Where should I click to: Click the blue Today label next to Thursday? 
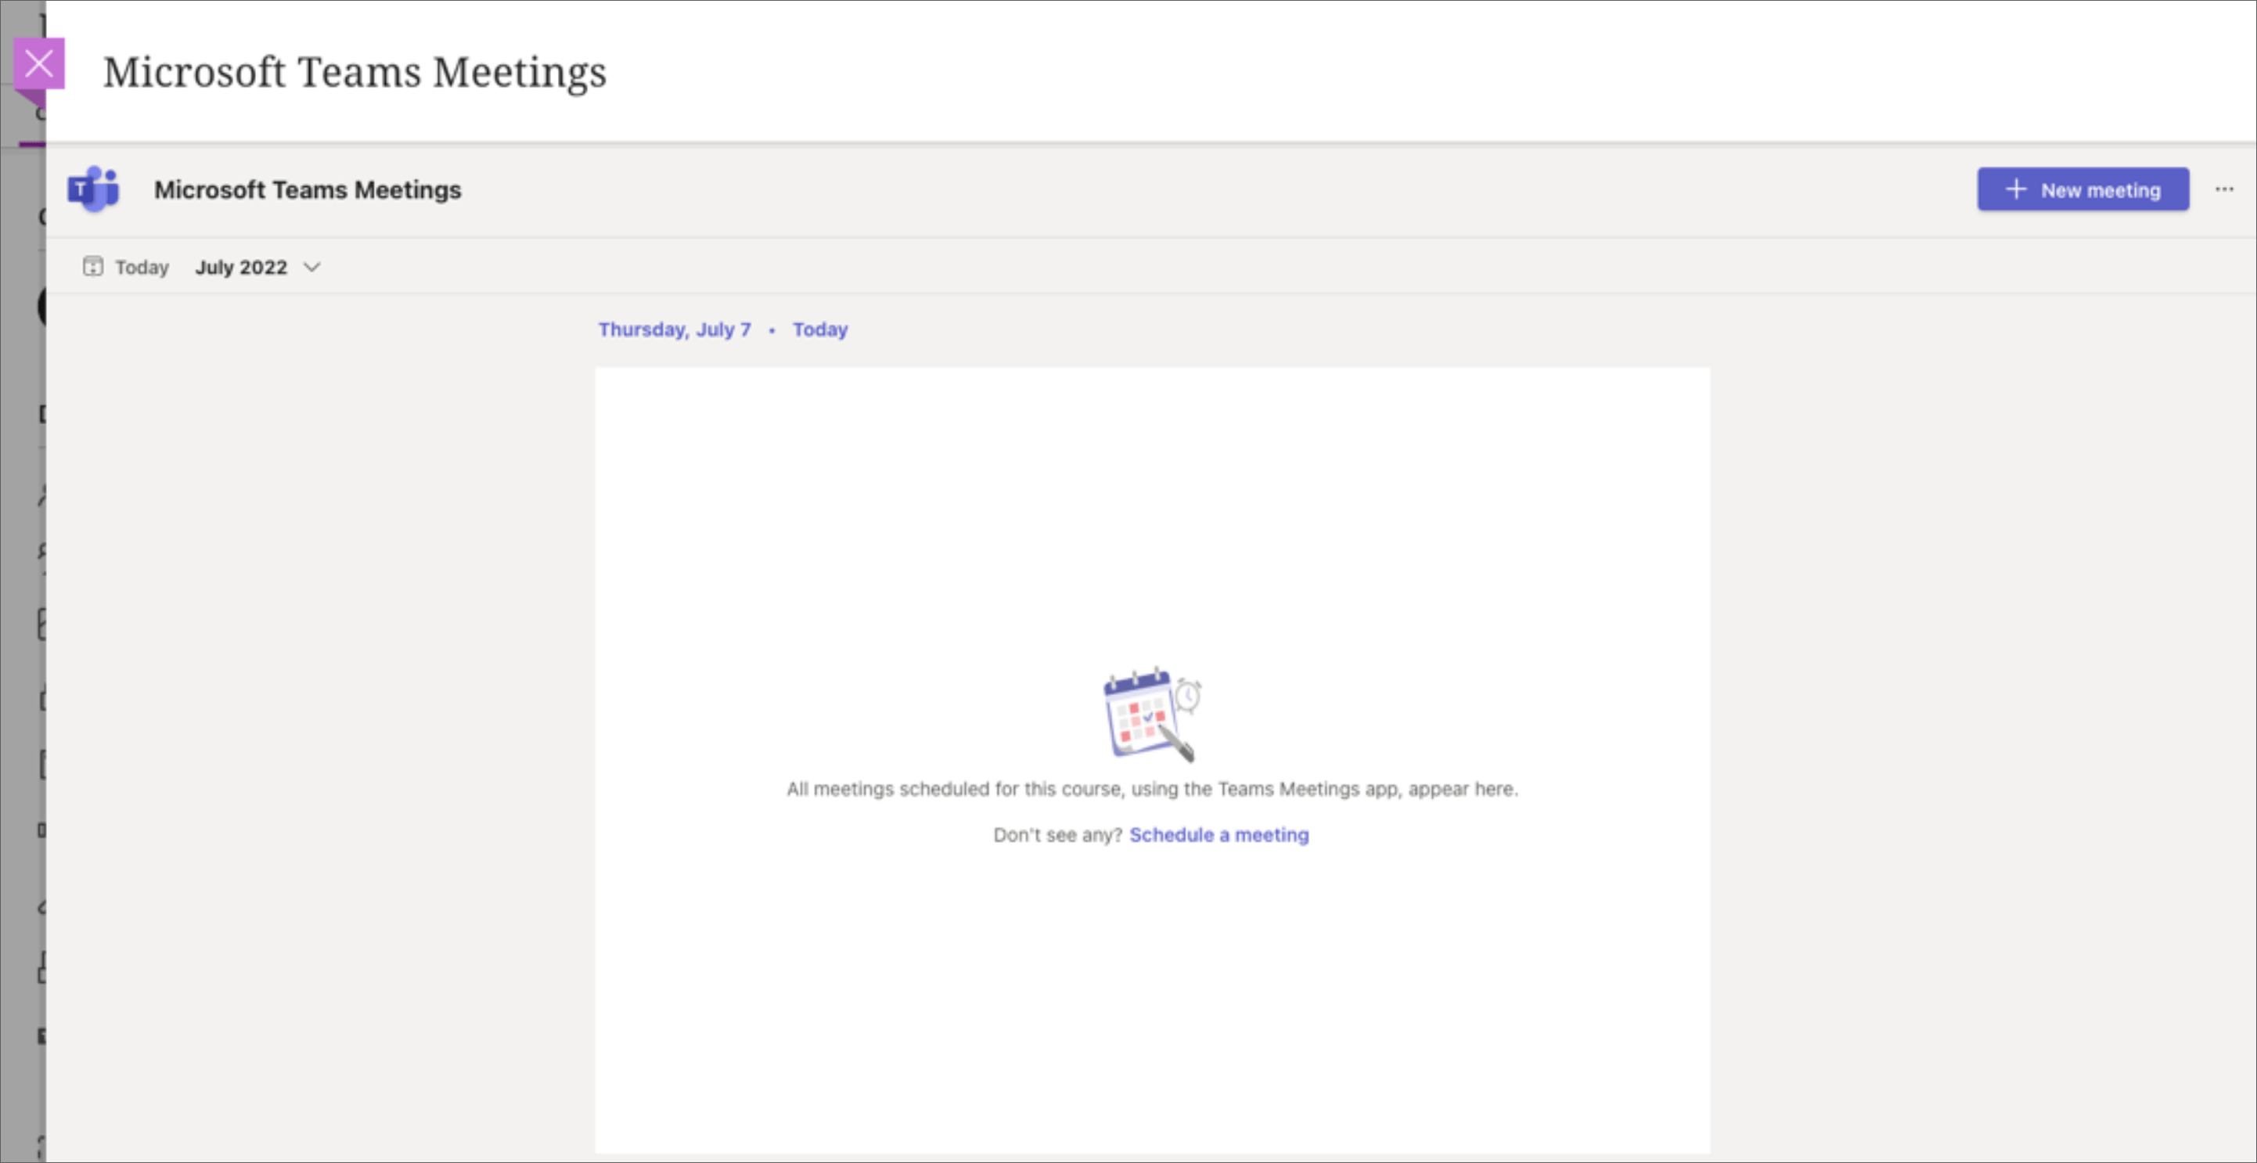[x=819, y=329]
